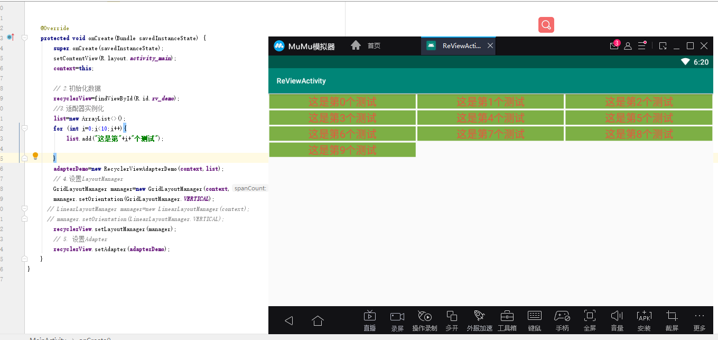Start 直播 live streaming
This screenshot has height=340, width=718.
tap(370, 320)
